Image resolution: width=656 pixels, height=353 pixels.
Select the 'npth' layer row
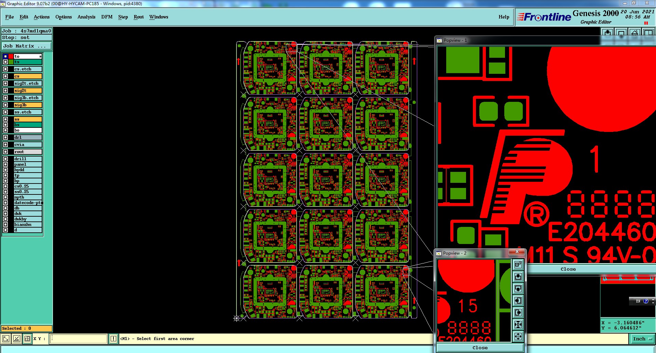(28, 197)
